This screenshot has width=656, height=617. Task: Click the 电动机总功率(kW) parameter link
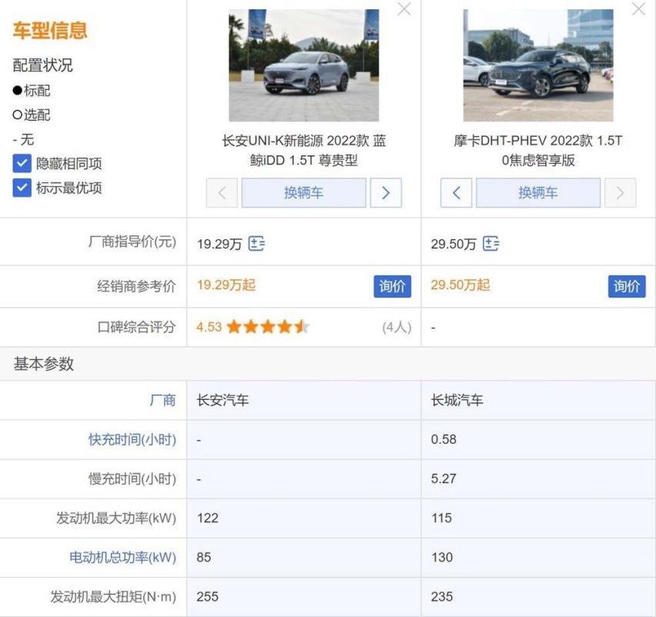coord(122,558)
